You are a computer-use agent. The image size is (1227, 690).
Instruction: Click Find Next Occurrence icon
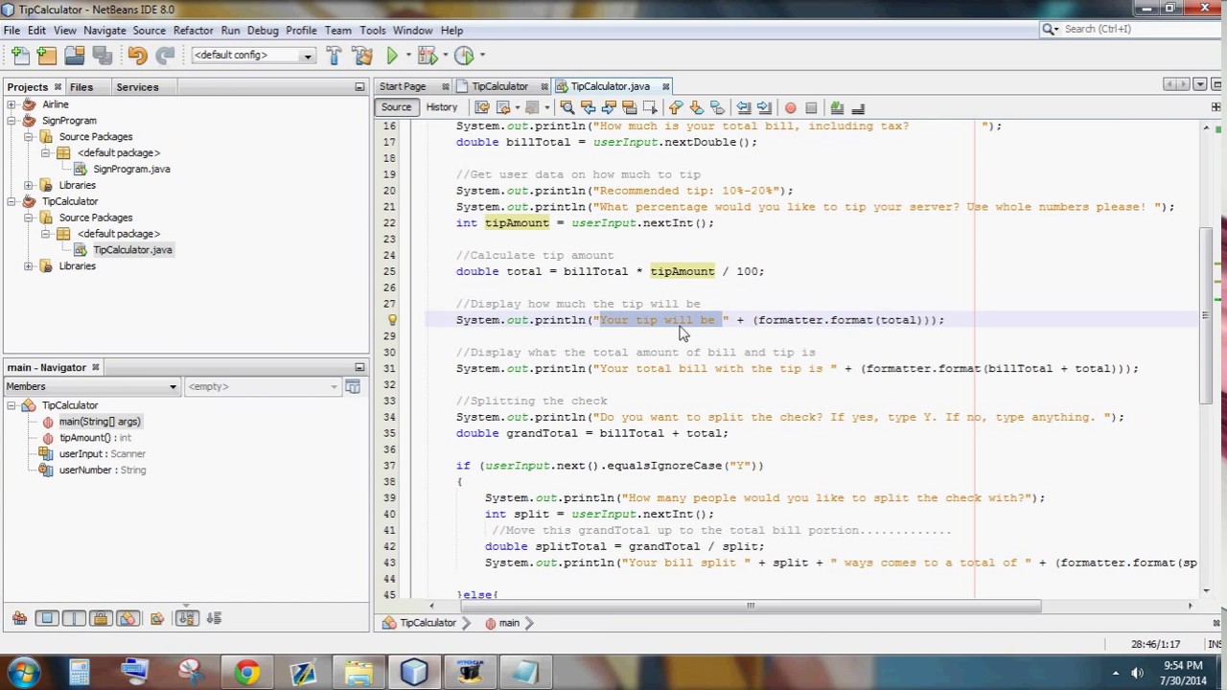609,107
